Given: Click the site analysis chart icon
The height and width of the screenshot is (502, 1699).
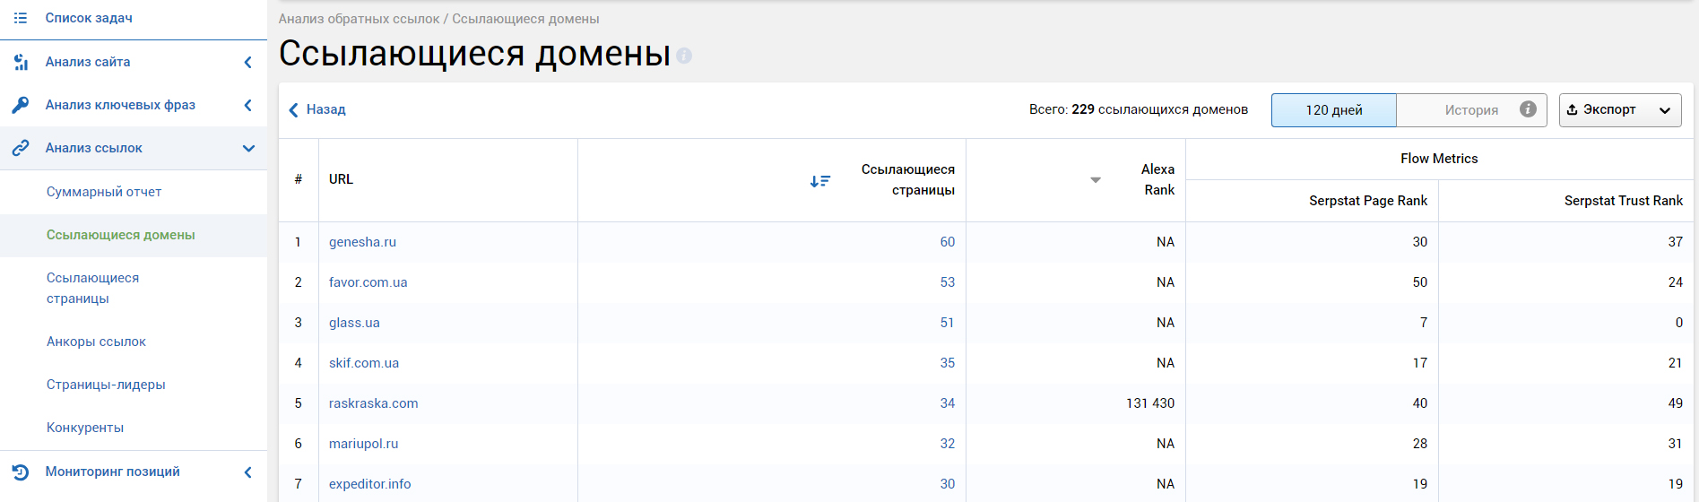Looking at the screenshot, I should click(21, 62).
